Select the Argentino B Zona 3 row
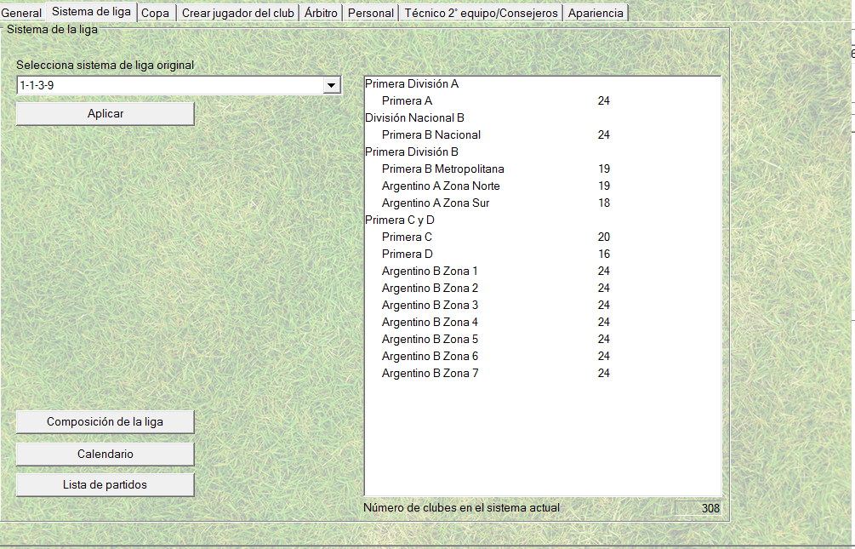 [x=543, y=305]
